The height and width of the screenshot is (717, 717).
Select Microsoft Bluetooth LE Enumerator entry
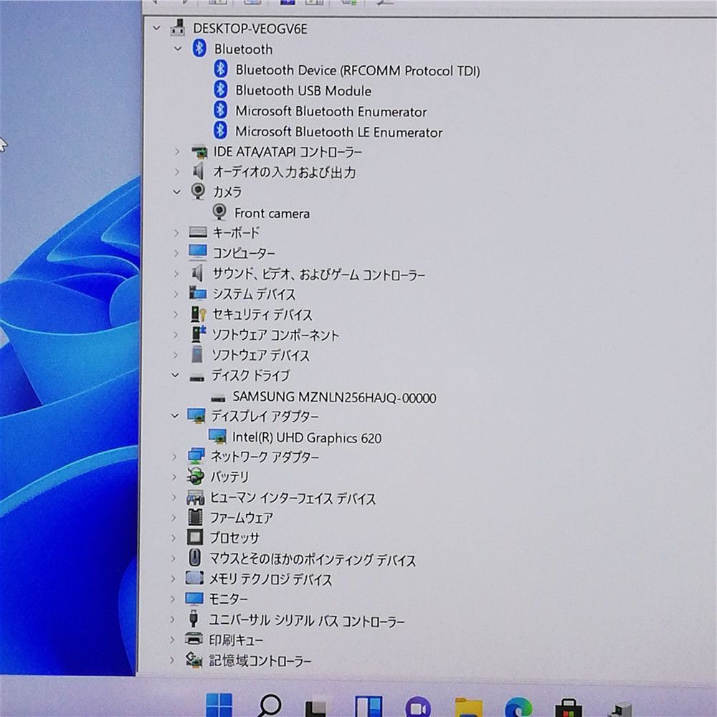pyautogui.click(x=339, y=132)
